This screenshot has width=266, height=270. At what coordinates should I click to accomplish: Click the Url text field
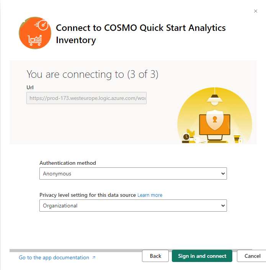pyautogui.click(x=86, y=98)
